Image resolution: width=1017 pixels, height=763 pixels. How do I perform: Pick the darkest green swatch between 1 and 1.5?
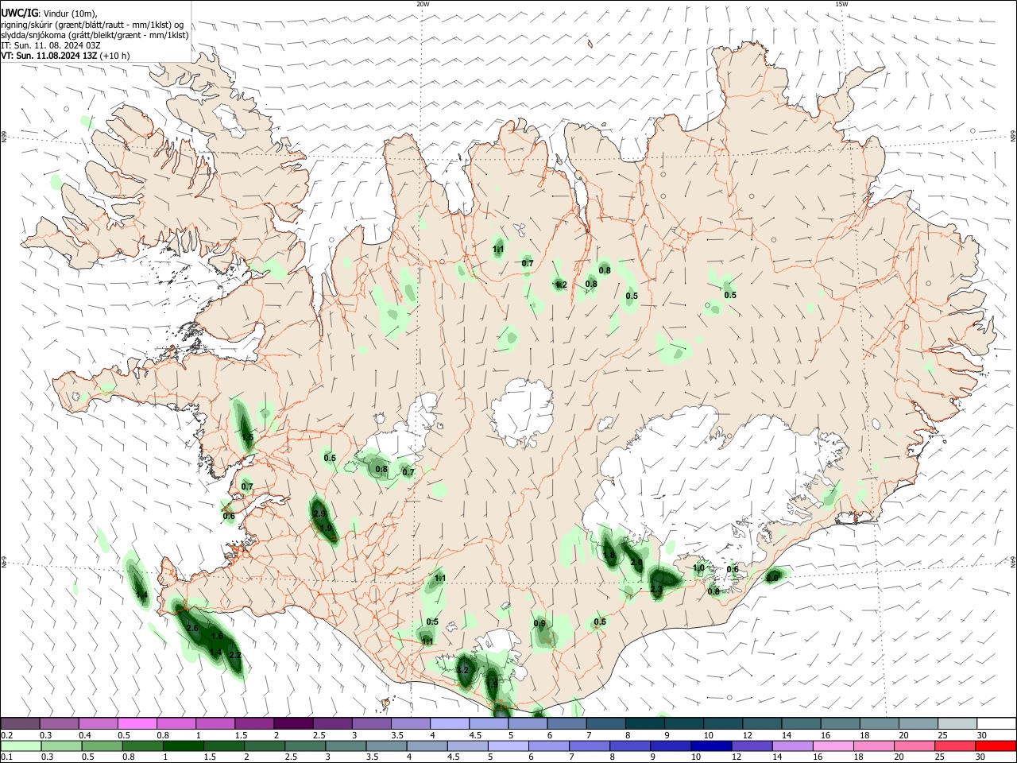[x=183, y=746]
